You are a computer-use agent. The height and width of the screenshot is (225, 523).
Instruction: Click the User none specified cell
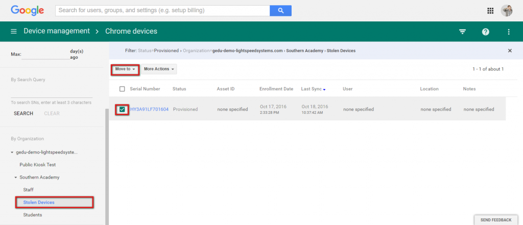click(x=358, y=109)
